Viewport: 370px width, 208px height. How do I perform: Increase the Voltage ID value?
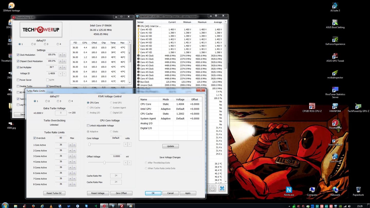pyautogui.click(x=64, y=74)
